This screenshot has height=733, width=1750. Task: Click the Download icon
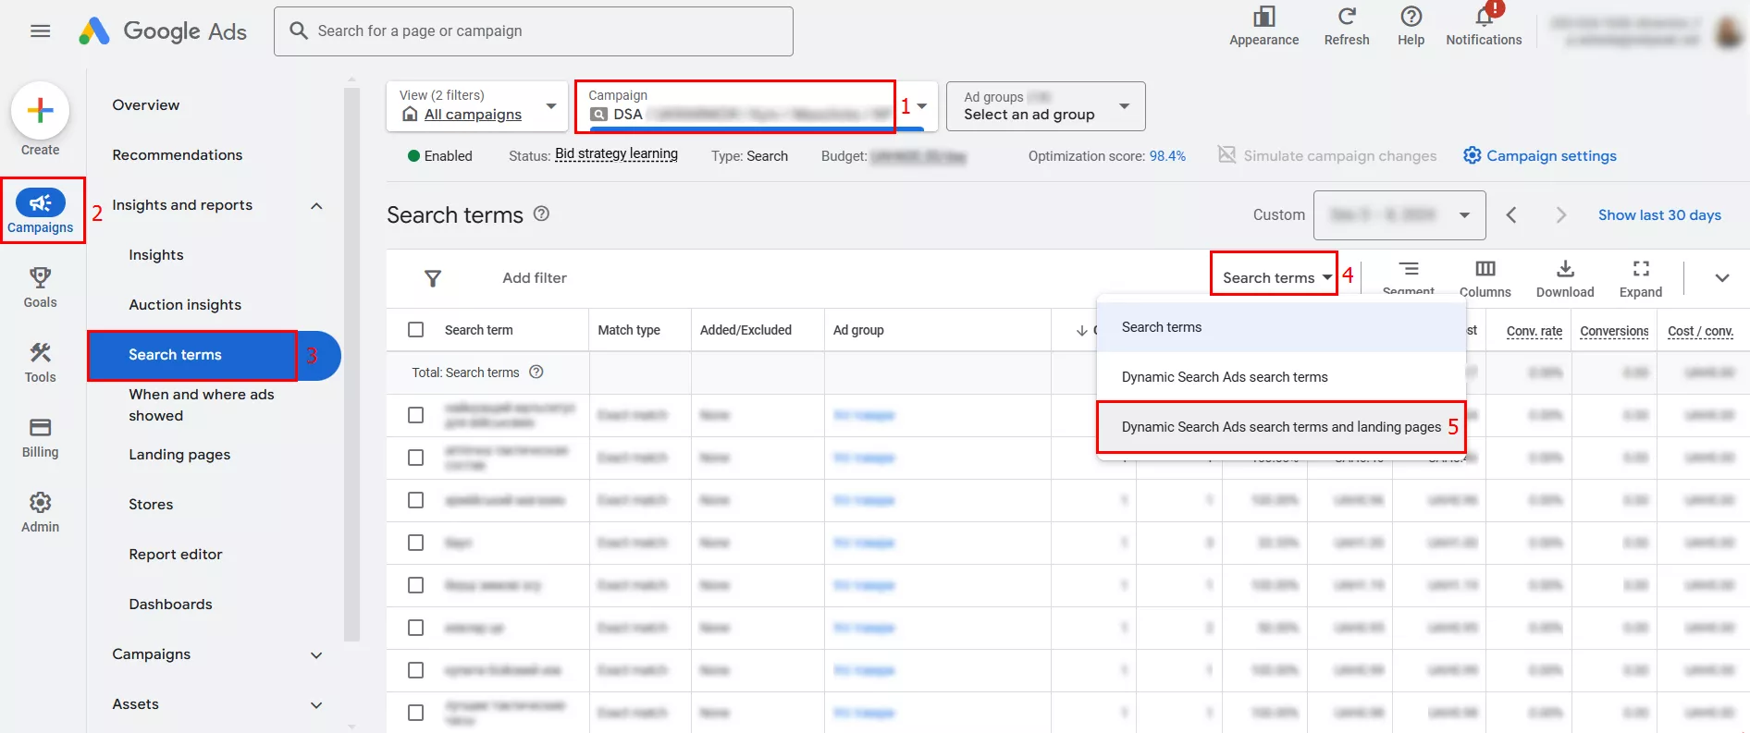1565,269
